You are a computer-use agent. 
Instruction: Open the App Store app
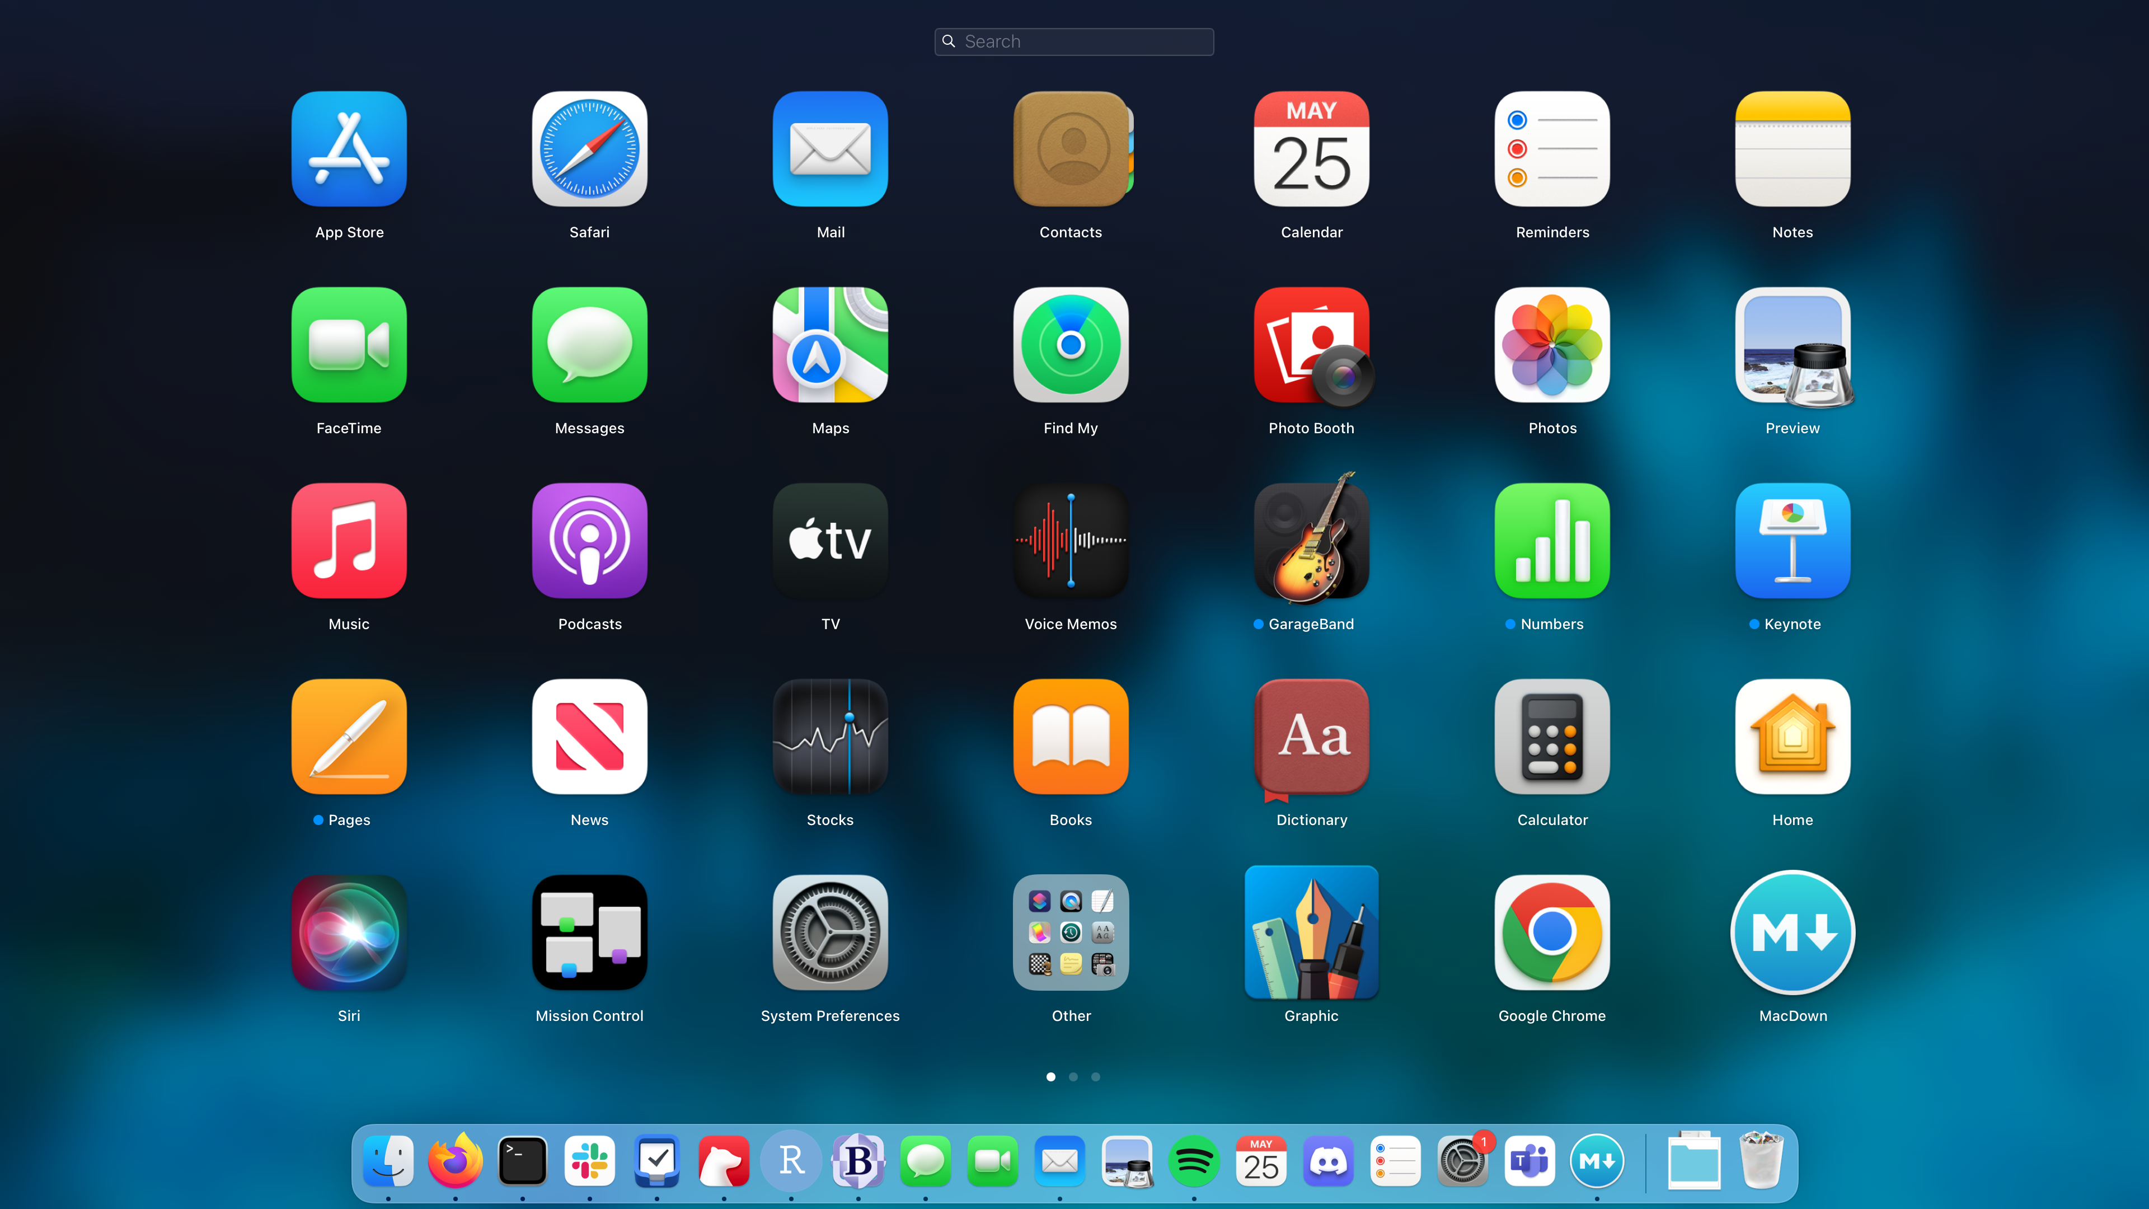click(349, 148)
